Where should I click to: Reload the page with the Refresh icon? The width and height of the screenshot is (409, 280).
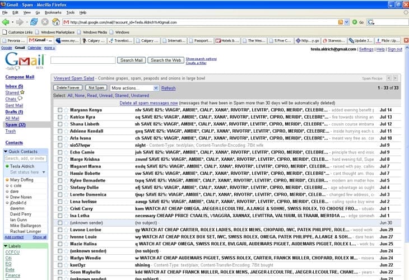34,22
